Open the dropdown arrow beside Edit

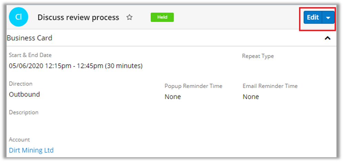click(328, 18)
